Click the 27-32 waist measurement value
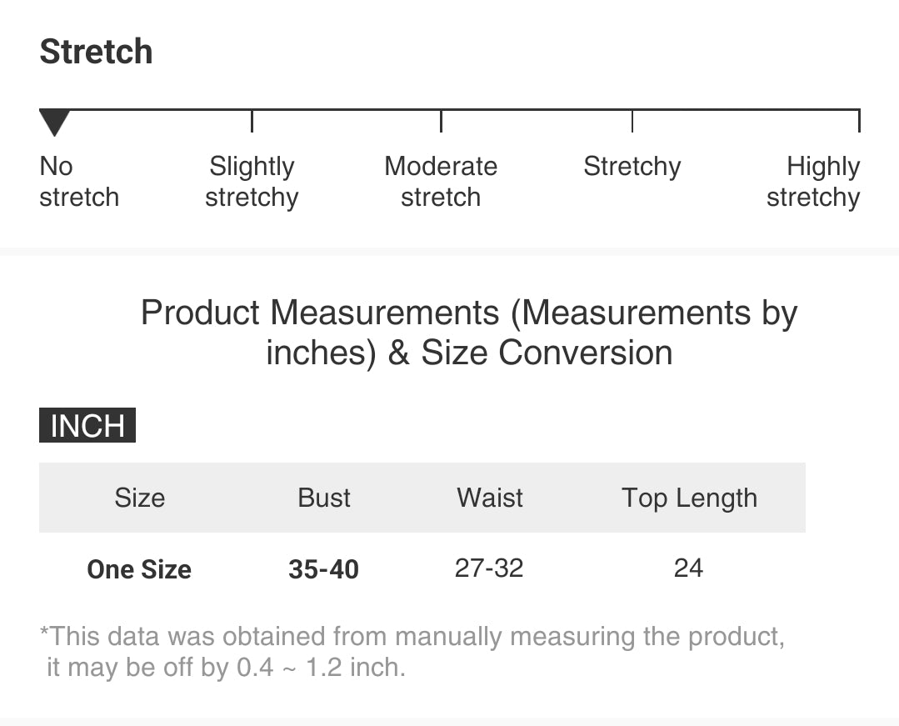The height and width of the screenshot is (726, 899). tap(489, 568)
